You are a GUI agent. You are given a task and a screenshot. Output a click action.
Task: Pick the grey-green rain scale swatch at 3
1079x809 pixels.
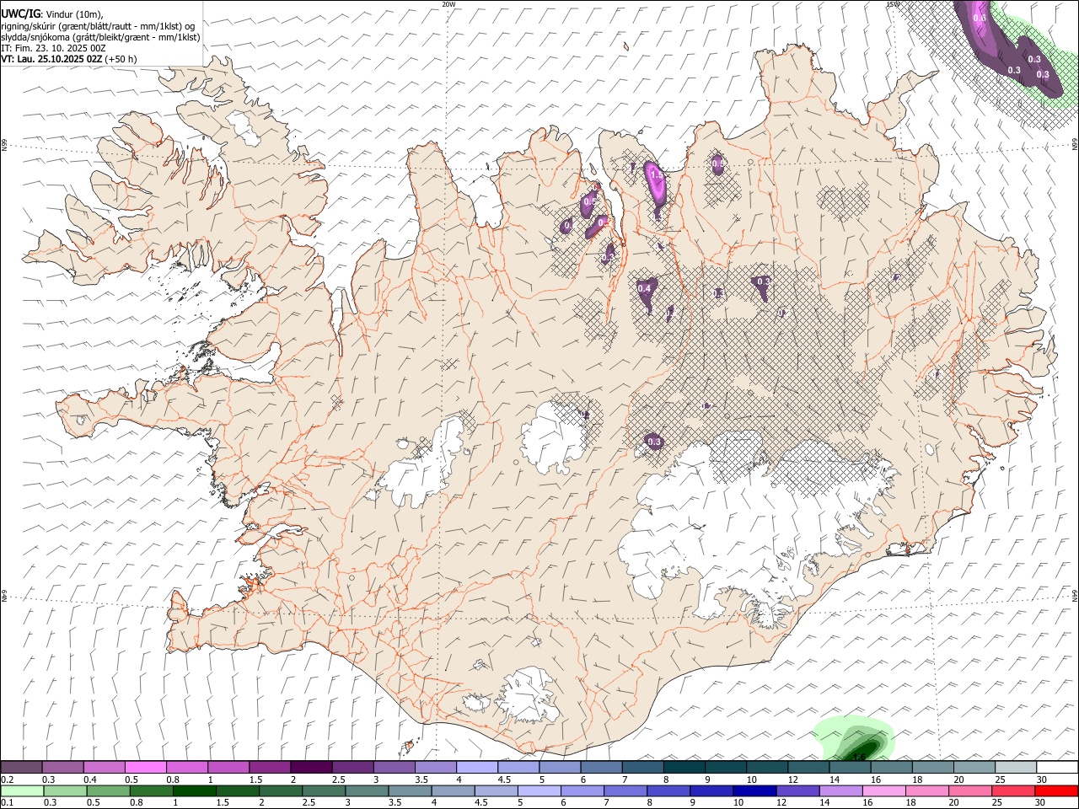point(367,791)
